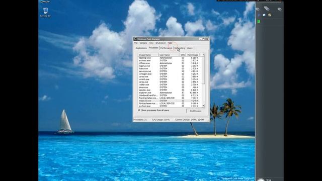Select the spoolsv.exe process row
The height and width of the screenshot is (181, 322).
click(x=170, y=90)
